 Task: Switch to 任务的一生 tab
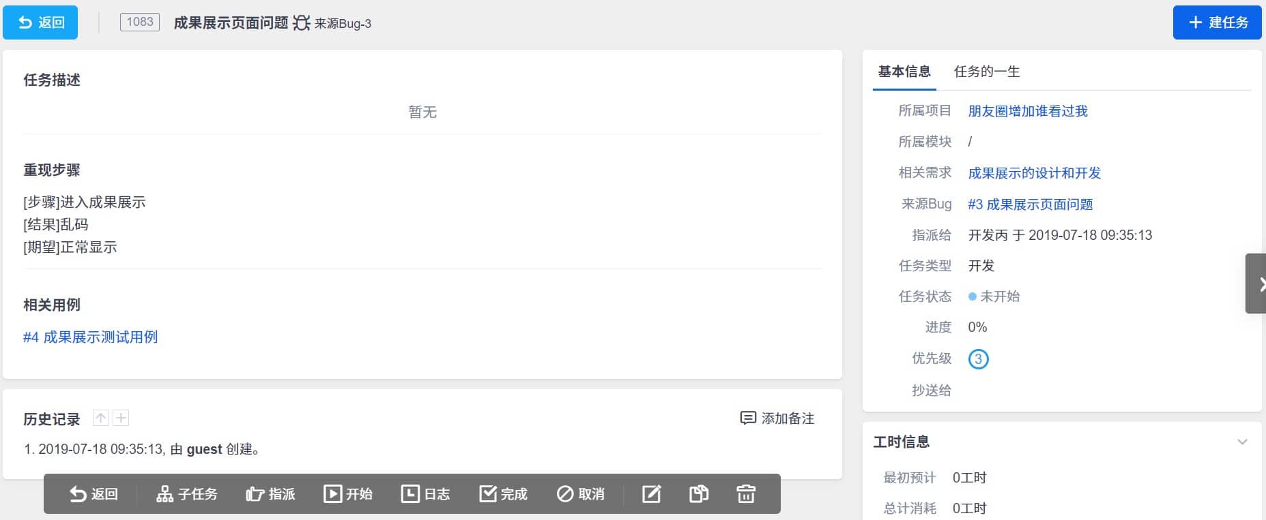(x=986, y=72)
